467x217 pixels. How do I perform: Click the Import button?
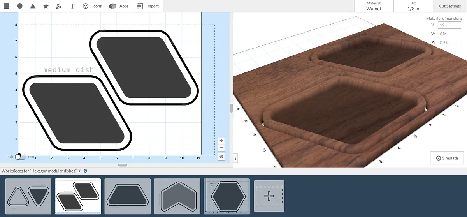(x=148, y=6)
